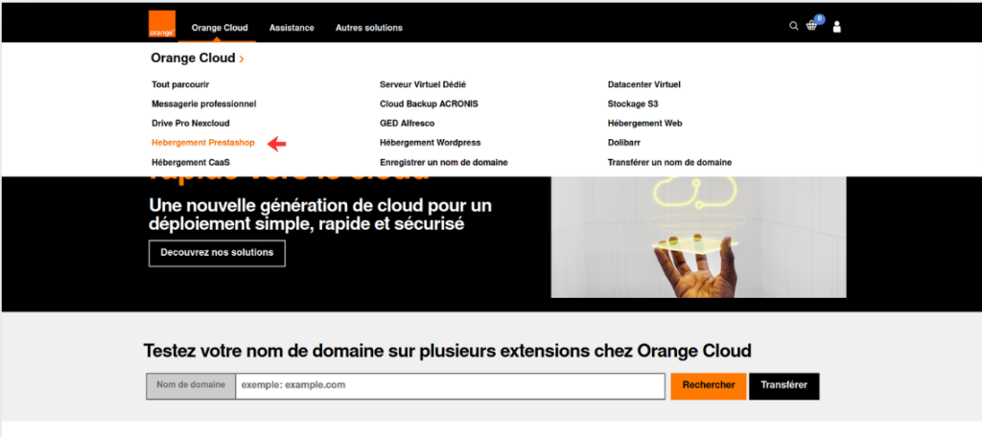Click the Orange logo in header
This screenshot has height=437, width=982.
click(x=162, y=26)
